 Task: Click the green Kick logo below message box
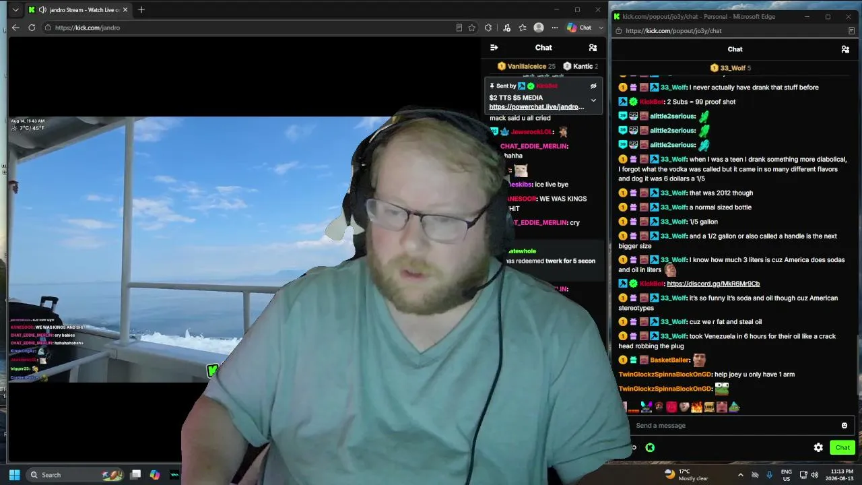tap(650, 447)
